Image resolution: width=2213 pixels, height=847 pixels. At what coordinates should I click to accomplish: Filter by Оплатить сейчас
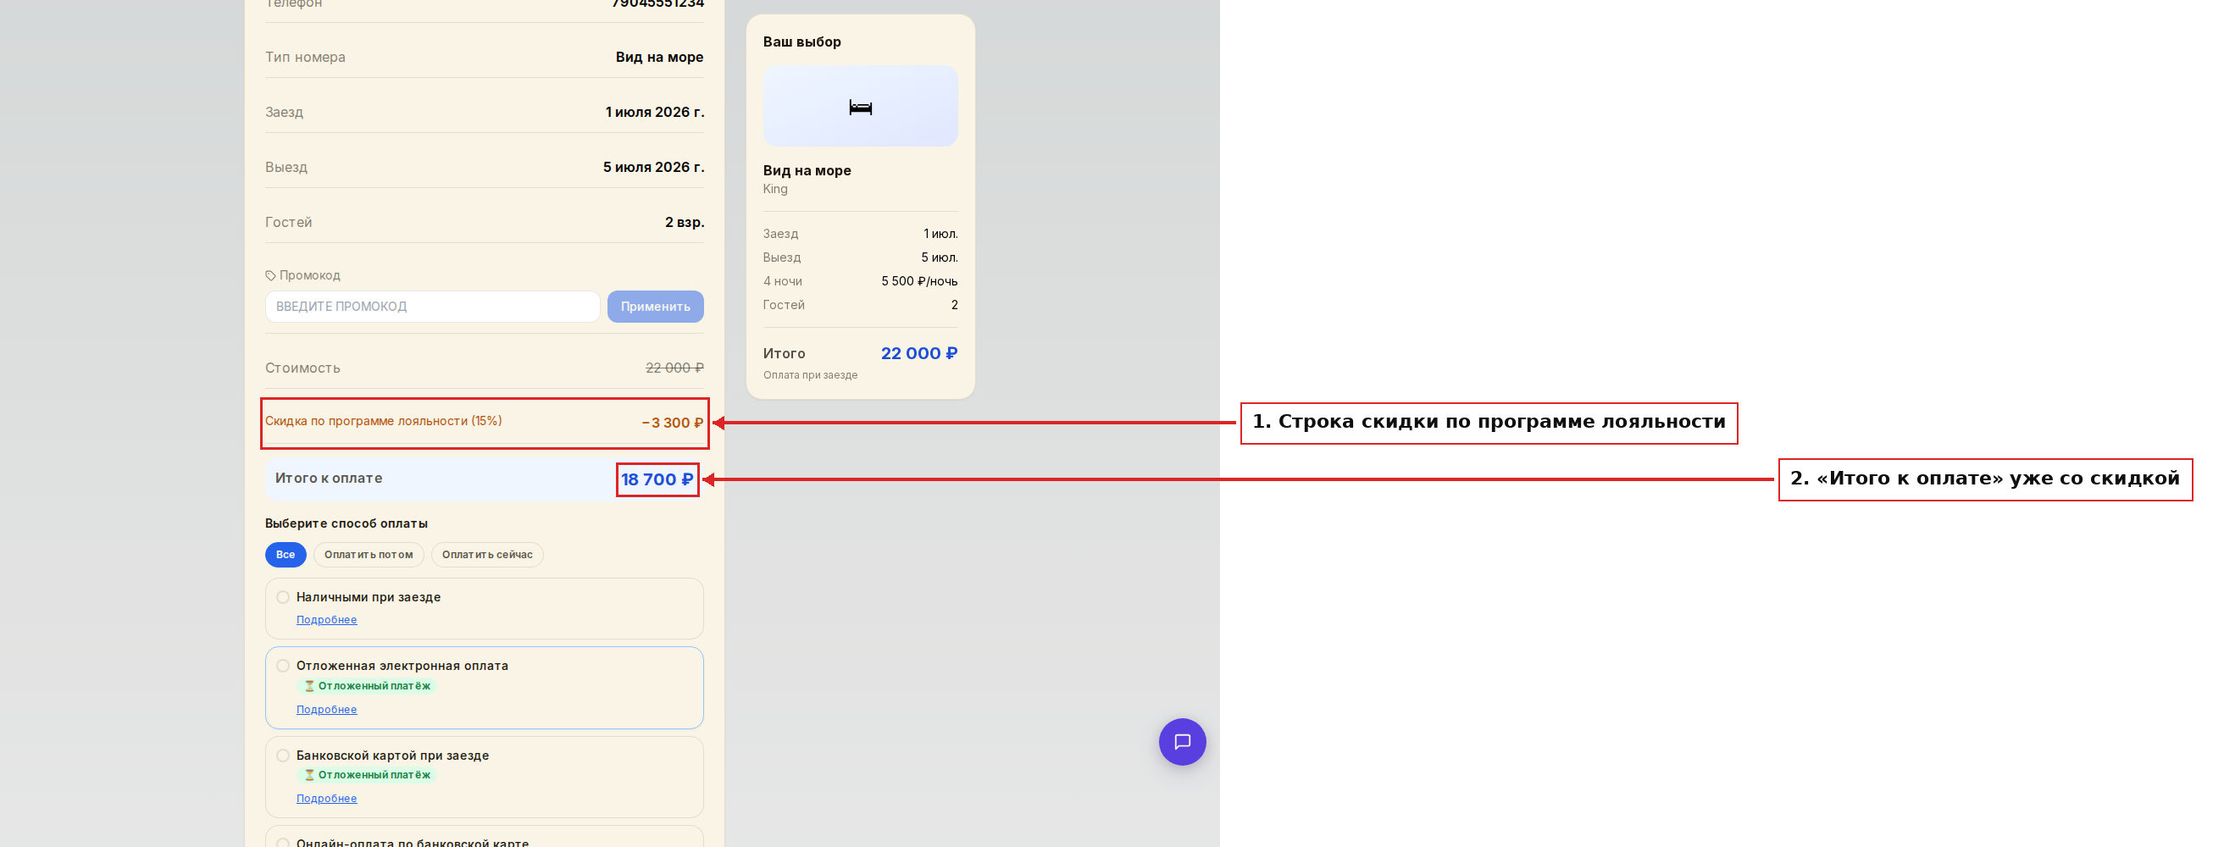point(487,555)
